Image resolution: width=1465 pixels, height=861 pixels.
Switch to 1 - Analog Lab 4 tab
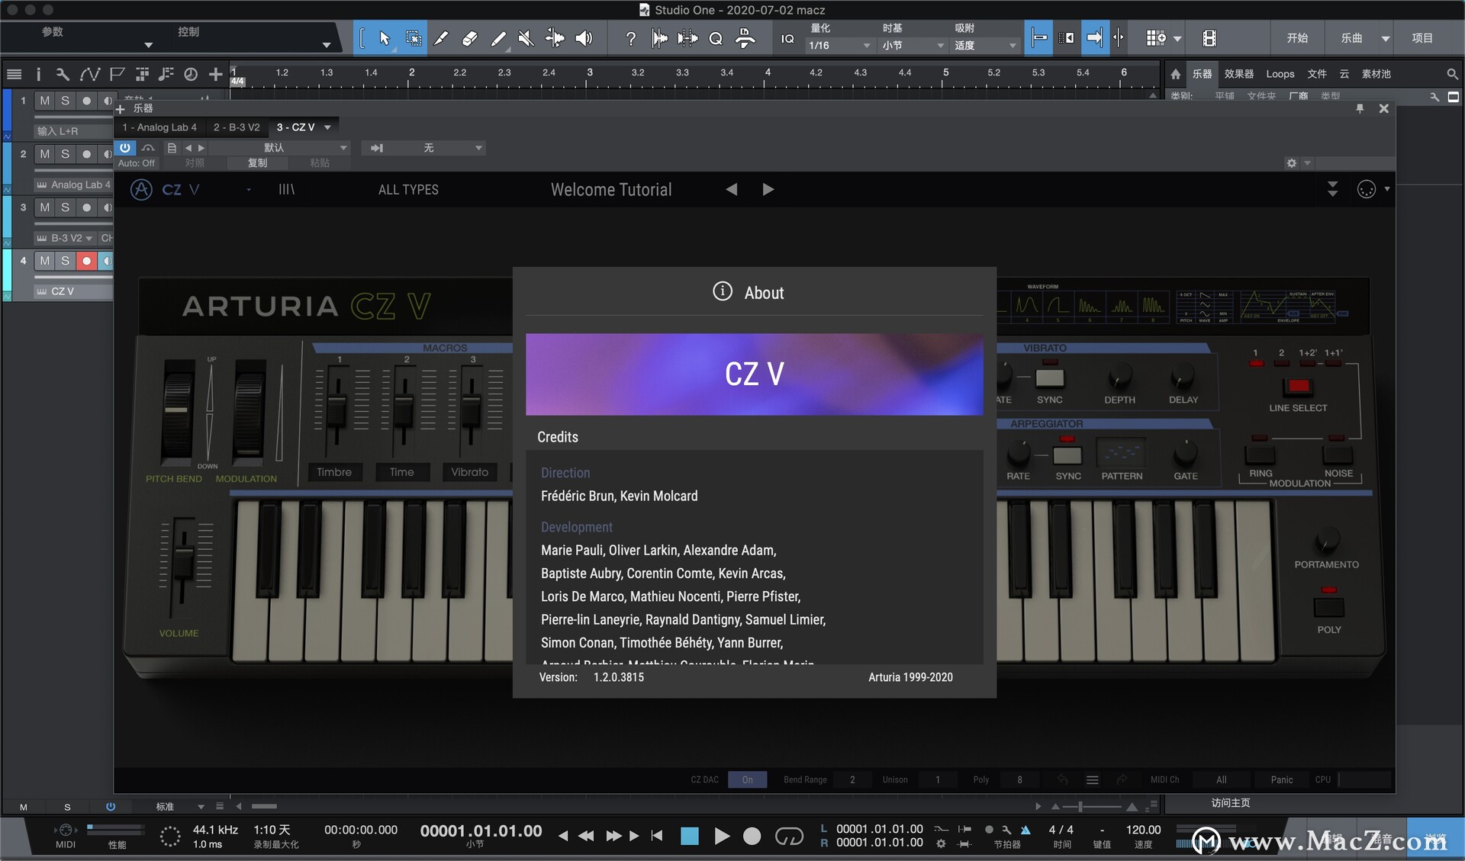pyautogui.click(x=159, y=127)
